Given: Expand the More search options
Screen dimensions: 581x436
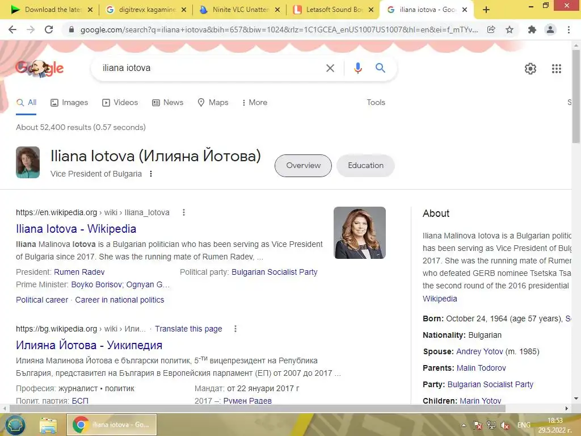Looking at the screenshot, I should click(254, 103).
